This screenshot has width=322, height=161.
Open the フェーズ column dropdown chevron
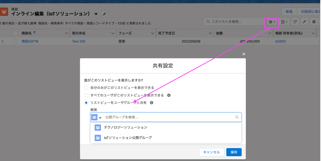tap(152, 33)
